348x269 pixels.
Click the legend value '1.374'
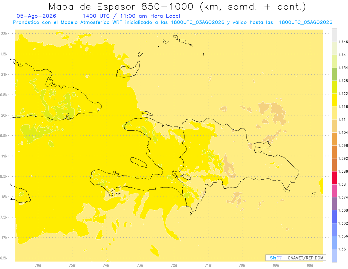[x=343, y=197]
